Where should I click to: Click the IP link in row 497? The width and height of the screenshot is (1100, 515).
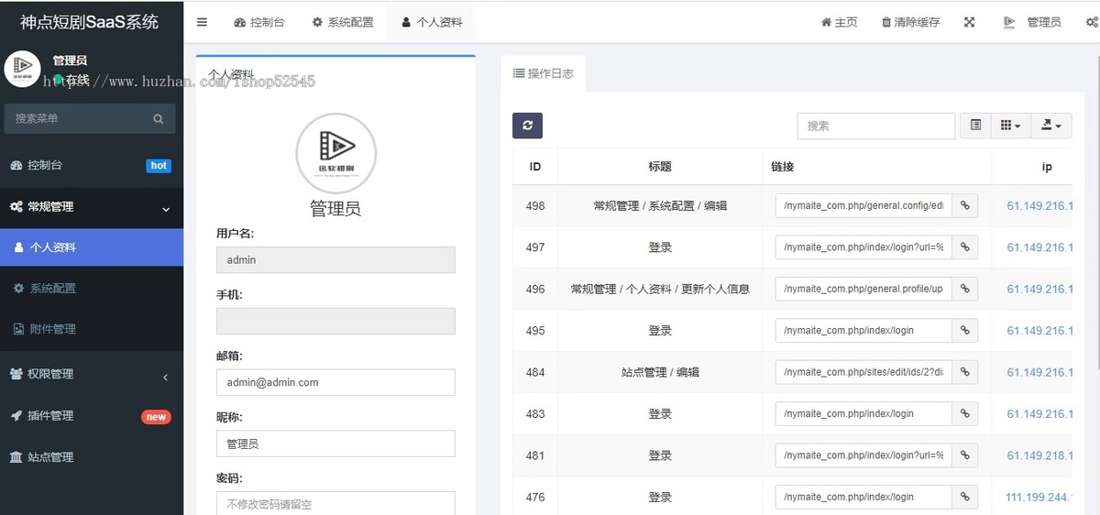(1039, 247)
